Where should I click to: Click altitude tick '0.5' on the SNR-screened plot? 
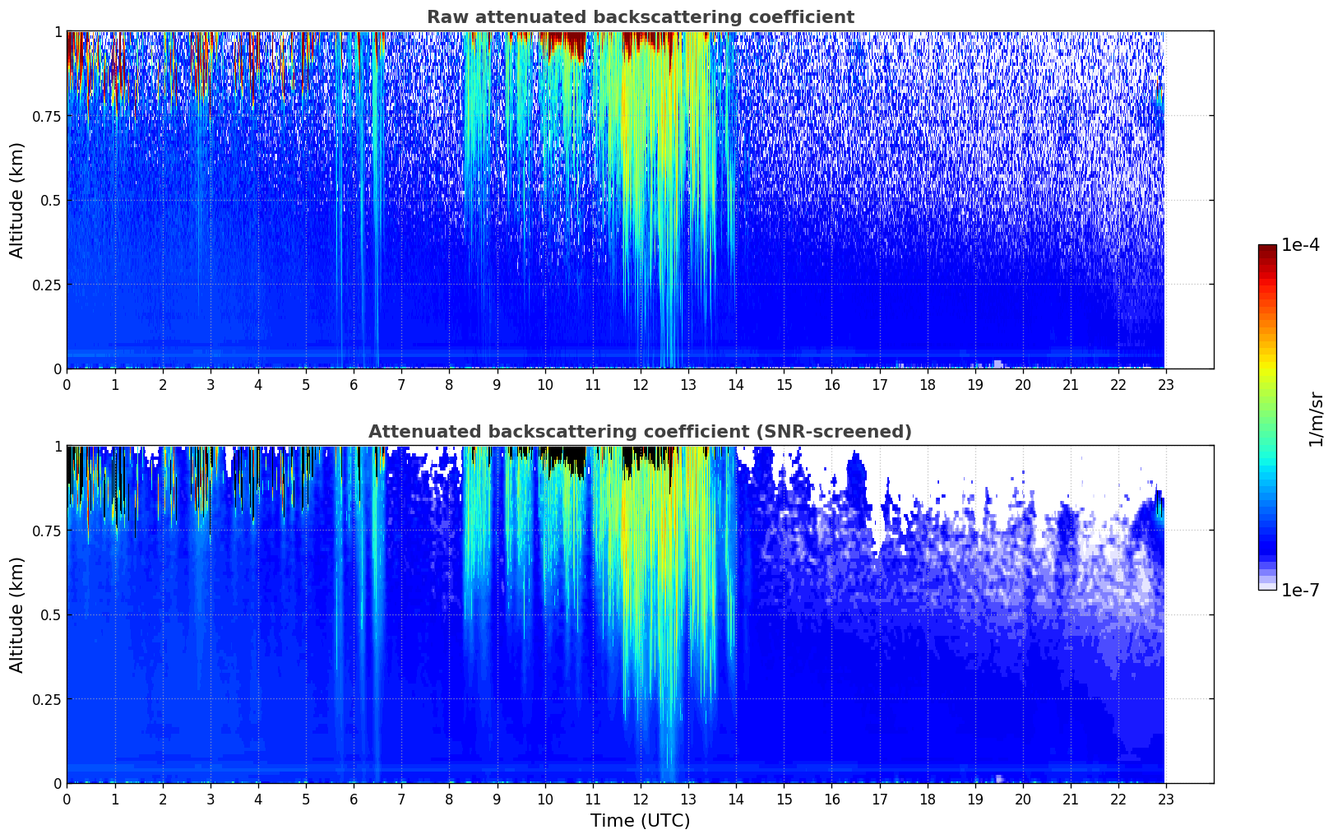tap(49, 614)
